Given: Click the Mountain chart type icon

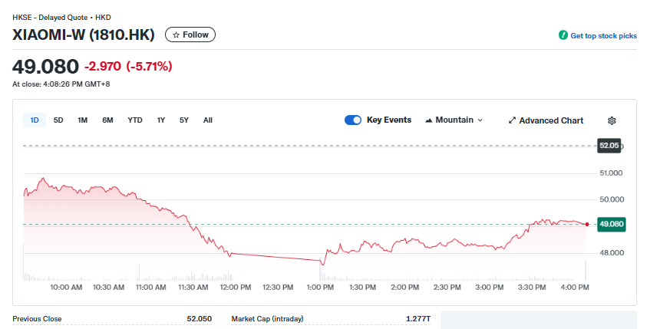Looking at the screenshot, I should (x=428, y=120).
